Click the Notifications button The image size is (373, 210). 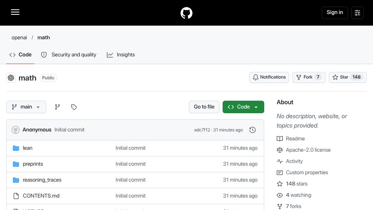coord(269,77)
